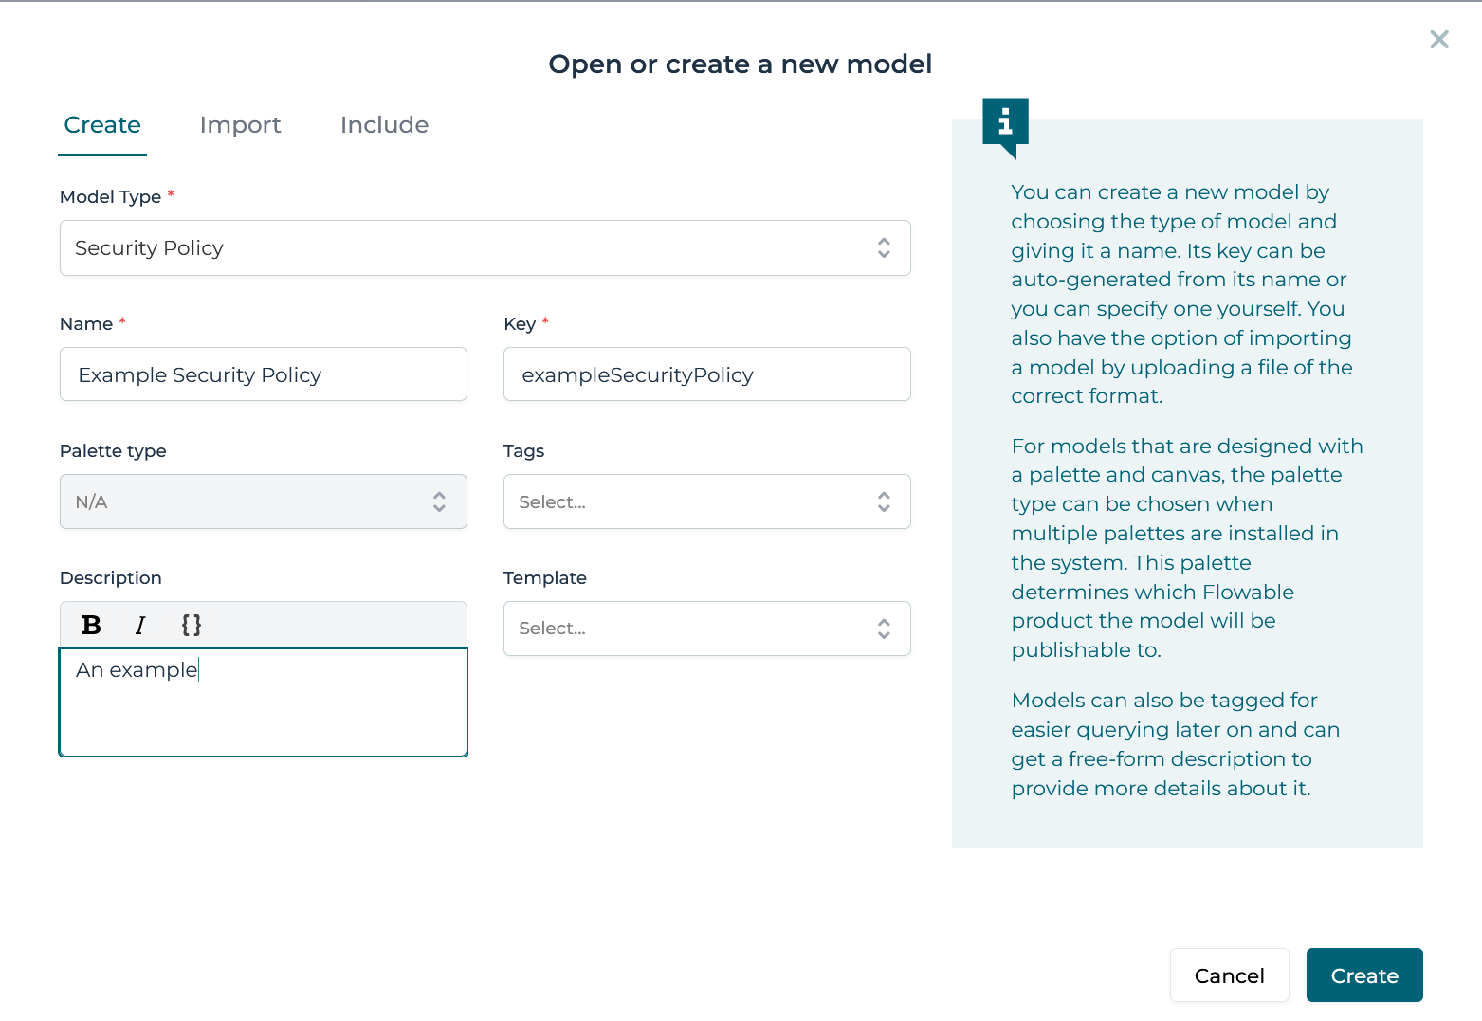Close the Open or create model dialog
This screenshot has width=1482, height=1021.
[1438, 39]
